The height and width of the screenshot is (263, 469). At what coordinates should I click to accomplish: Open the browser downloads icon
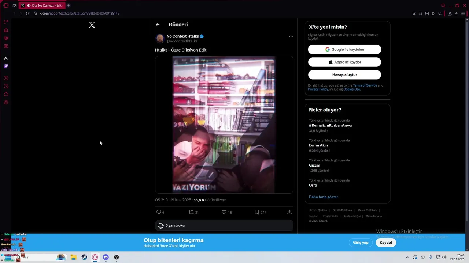point(457,14)
